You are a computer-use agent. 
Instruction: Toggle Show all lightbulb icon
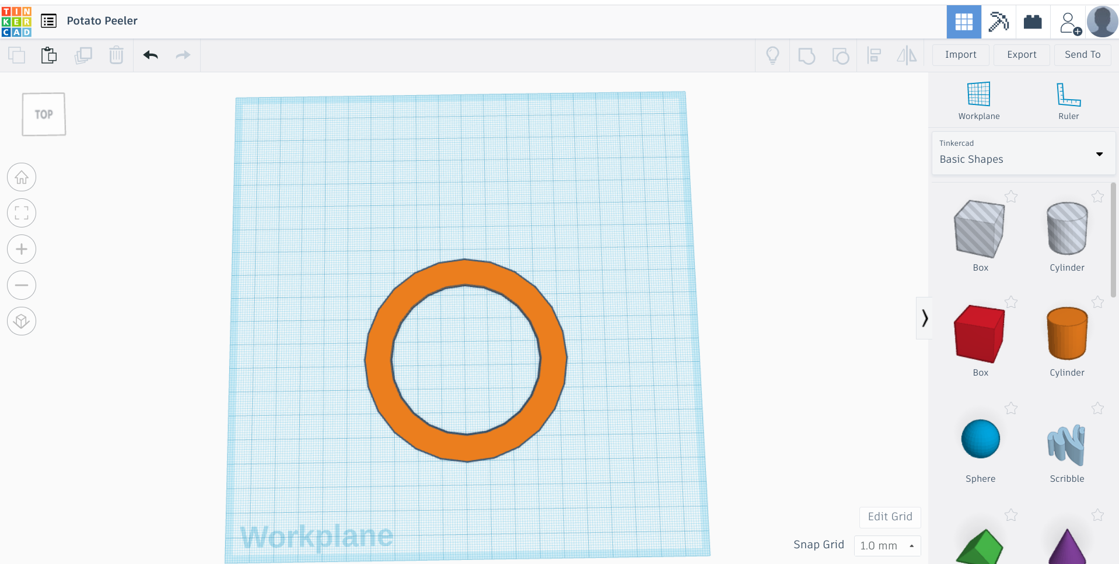(x=772, y=55)
